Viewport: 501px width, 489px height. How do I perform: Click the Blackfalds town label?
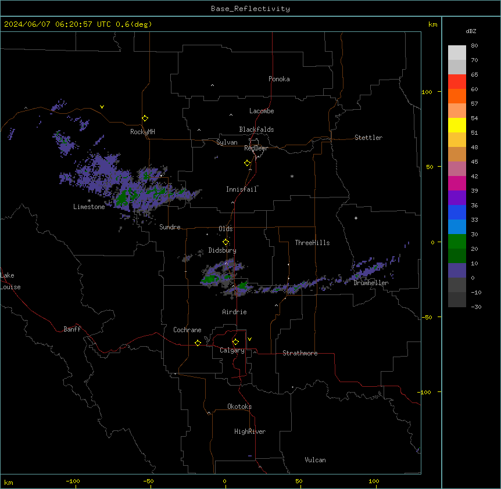click(256, 130)
